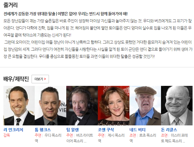Click the 줄거리 section heading

tap(11, 5)
